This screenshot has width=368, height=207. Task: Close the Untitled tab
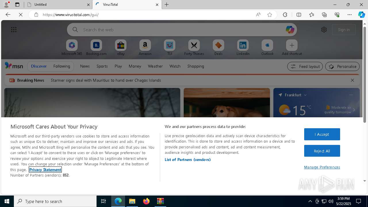[88, 5]
